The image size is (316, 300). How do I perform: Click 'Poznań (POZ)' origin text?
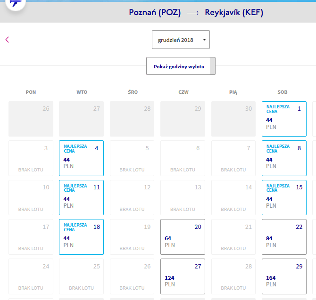click(155, 12)
